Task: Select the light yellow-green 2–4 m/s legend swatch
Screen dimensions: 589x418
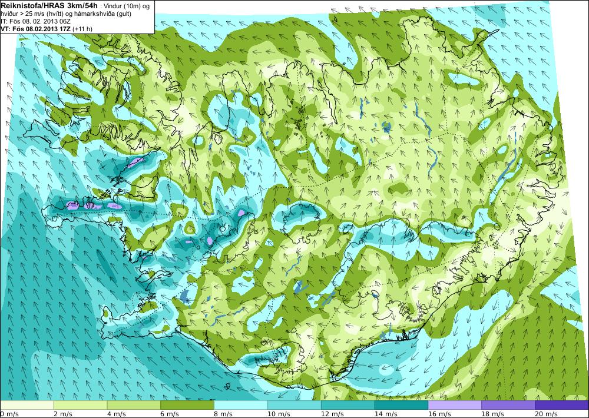Action: [80, 405]
